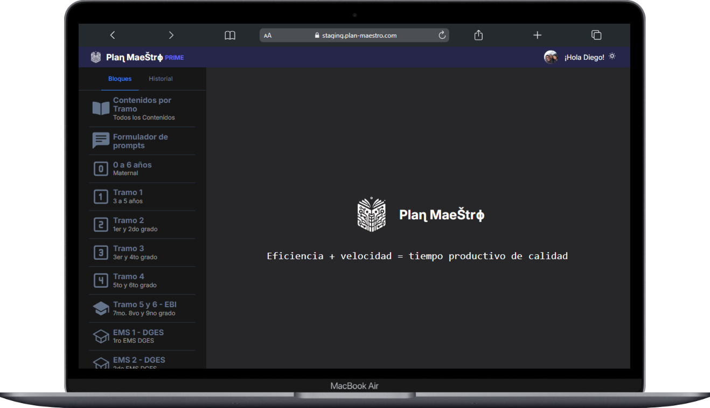Open Tramo 5 y 6 - EBI stack icon
This screenshot has width=710, height=408.
pyautogui.click(x=100, y=308)
